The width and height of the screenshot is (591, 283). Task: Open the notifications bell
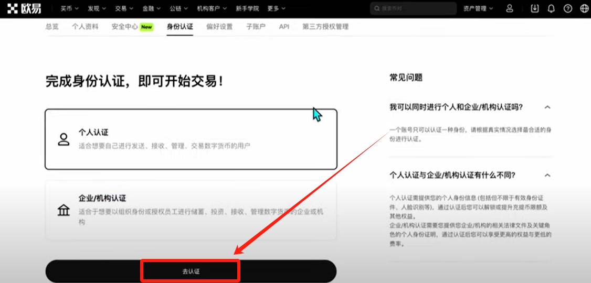551,8
